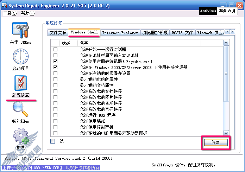Image resolution: width=245 pixels, height=172 pixels.
Task: Select the 系统修复 checklist icon
Action: pos(21,83)
